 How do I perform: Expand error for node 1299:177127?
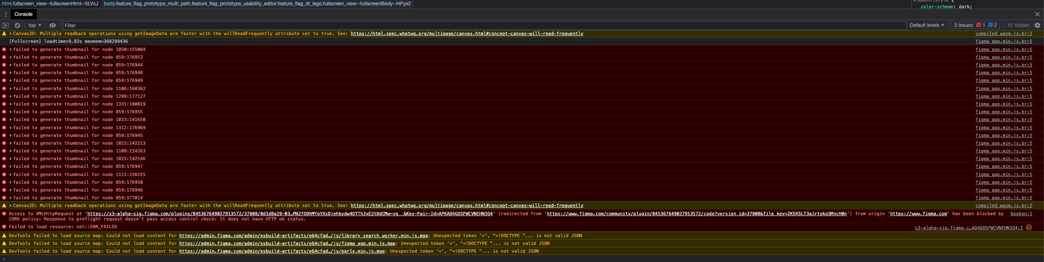(11, 97)
